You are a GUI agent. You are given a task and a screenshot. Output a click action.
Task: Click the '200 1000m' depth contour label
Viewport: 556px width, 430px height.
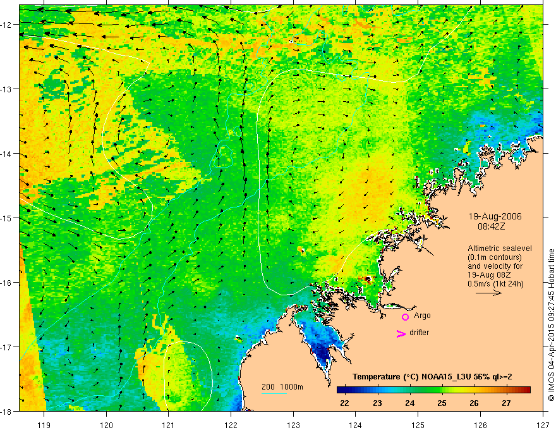coord(282,387)
